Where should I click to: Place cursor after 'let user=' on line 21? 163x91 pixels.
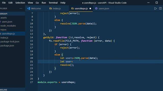(x=73, y=62)
